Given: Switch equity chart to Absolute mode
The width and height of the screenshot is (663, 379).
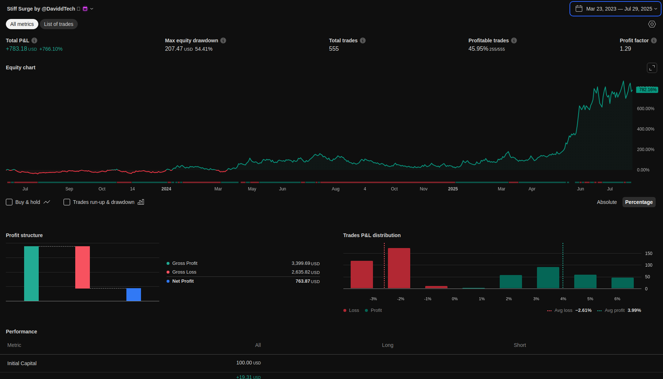Looking at the screenshot, I should point(607,202).
